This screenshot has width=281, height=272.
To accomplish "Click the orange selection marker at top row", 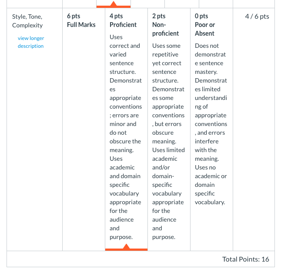I will click(114, 4).
